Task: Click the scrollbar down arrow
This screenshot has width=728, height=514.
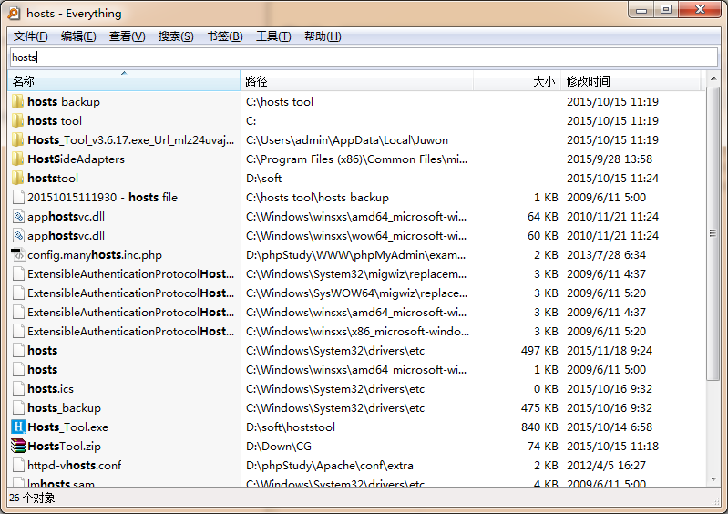Action: tap(713, 479)
